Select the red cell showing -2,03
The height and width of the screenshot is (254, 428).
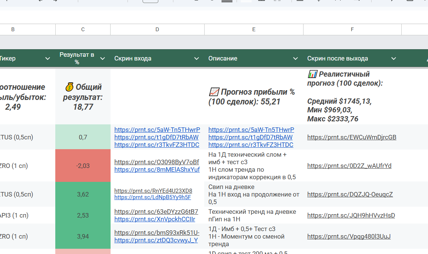coord(83,166)
